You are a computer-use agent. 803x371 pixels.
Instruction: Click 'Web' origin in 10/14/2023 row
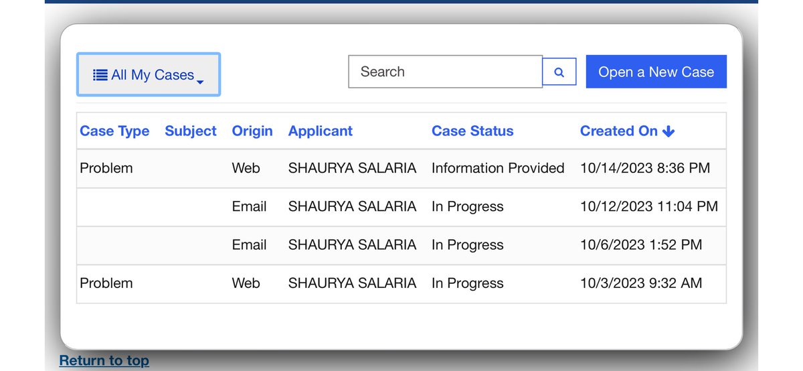coord(246,168)
